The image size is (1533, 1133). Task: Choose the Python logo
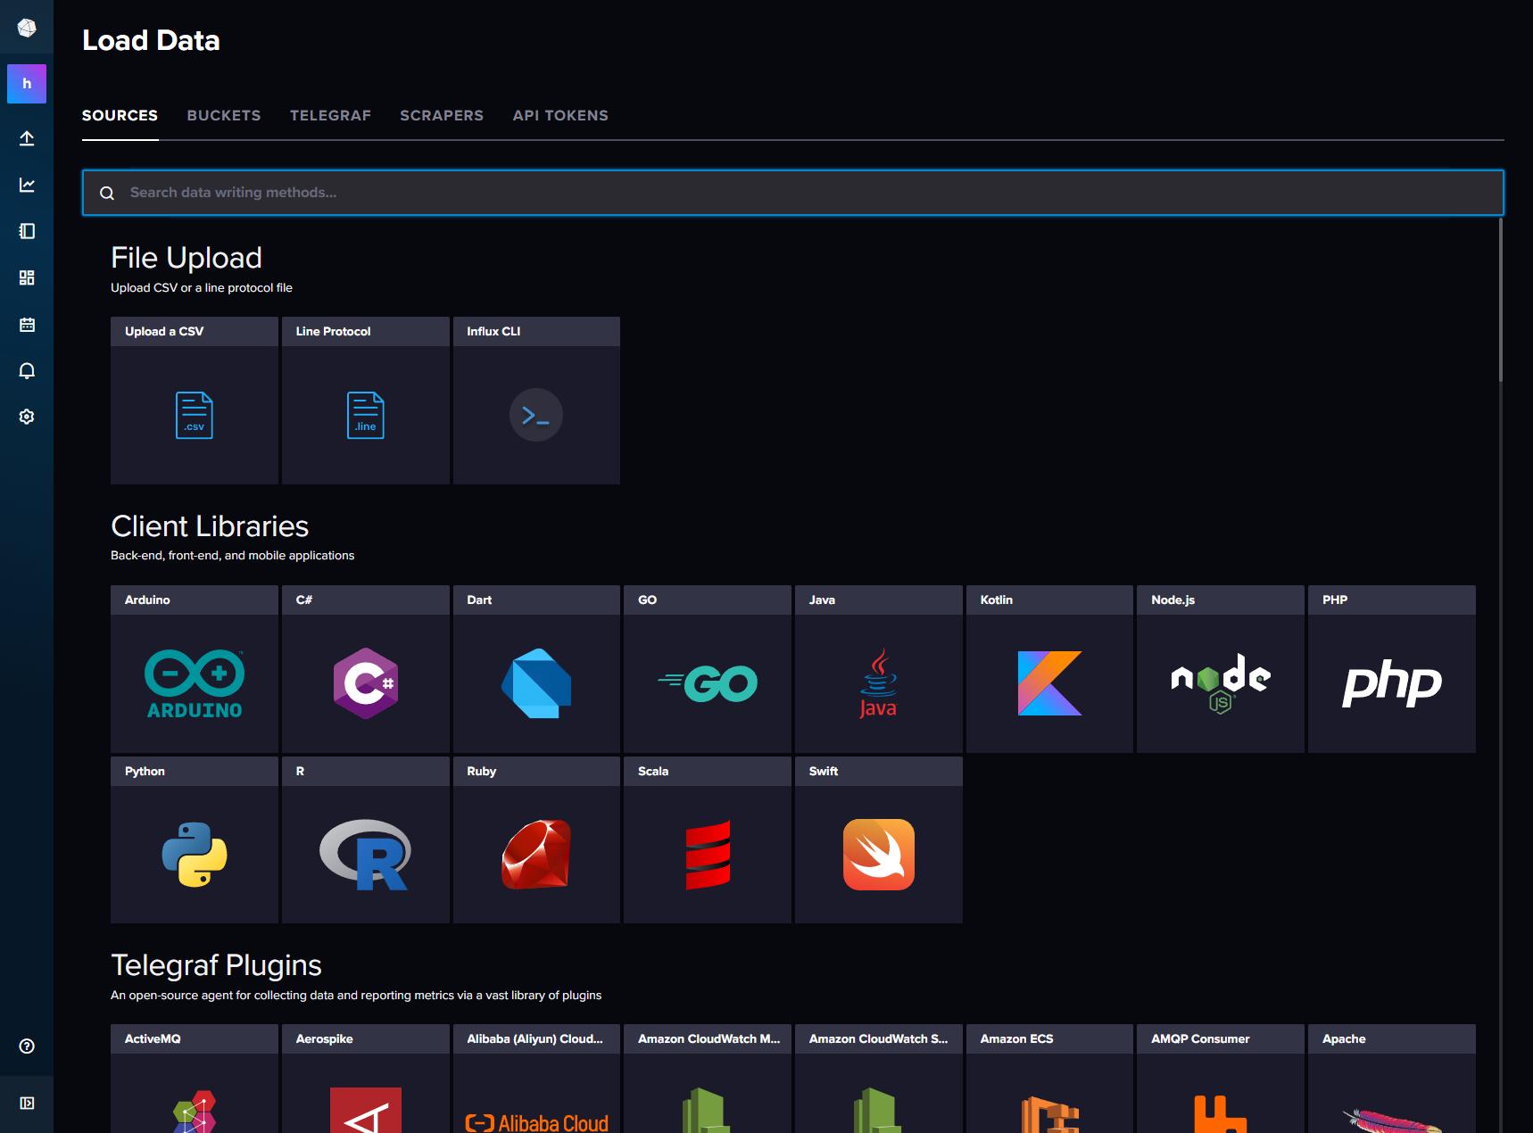point(195,855)
